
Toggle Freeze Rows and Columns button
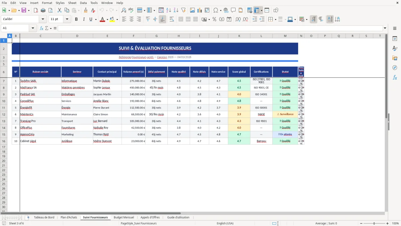click(x=257, y=10)
